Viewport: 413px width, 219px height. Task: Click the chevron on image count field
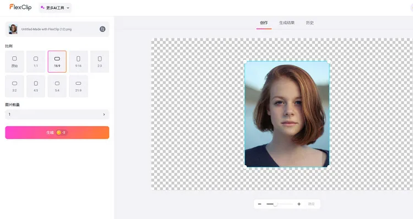104,114
